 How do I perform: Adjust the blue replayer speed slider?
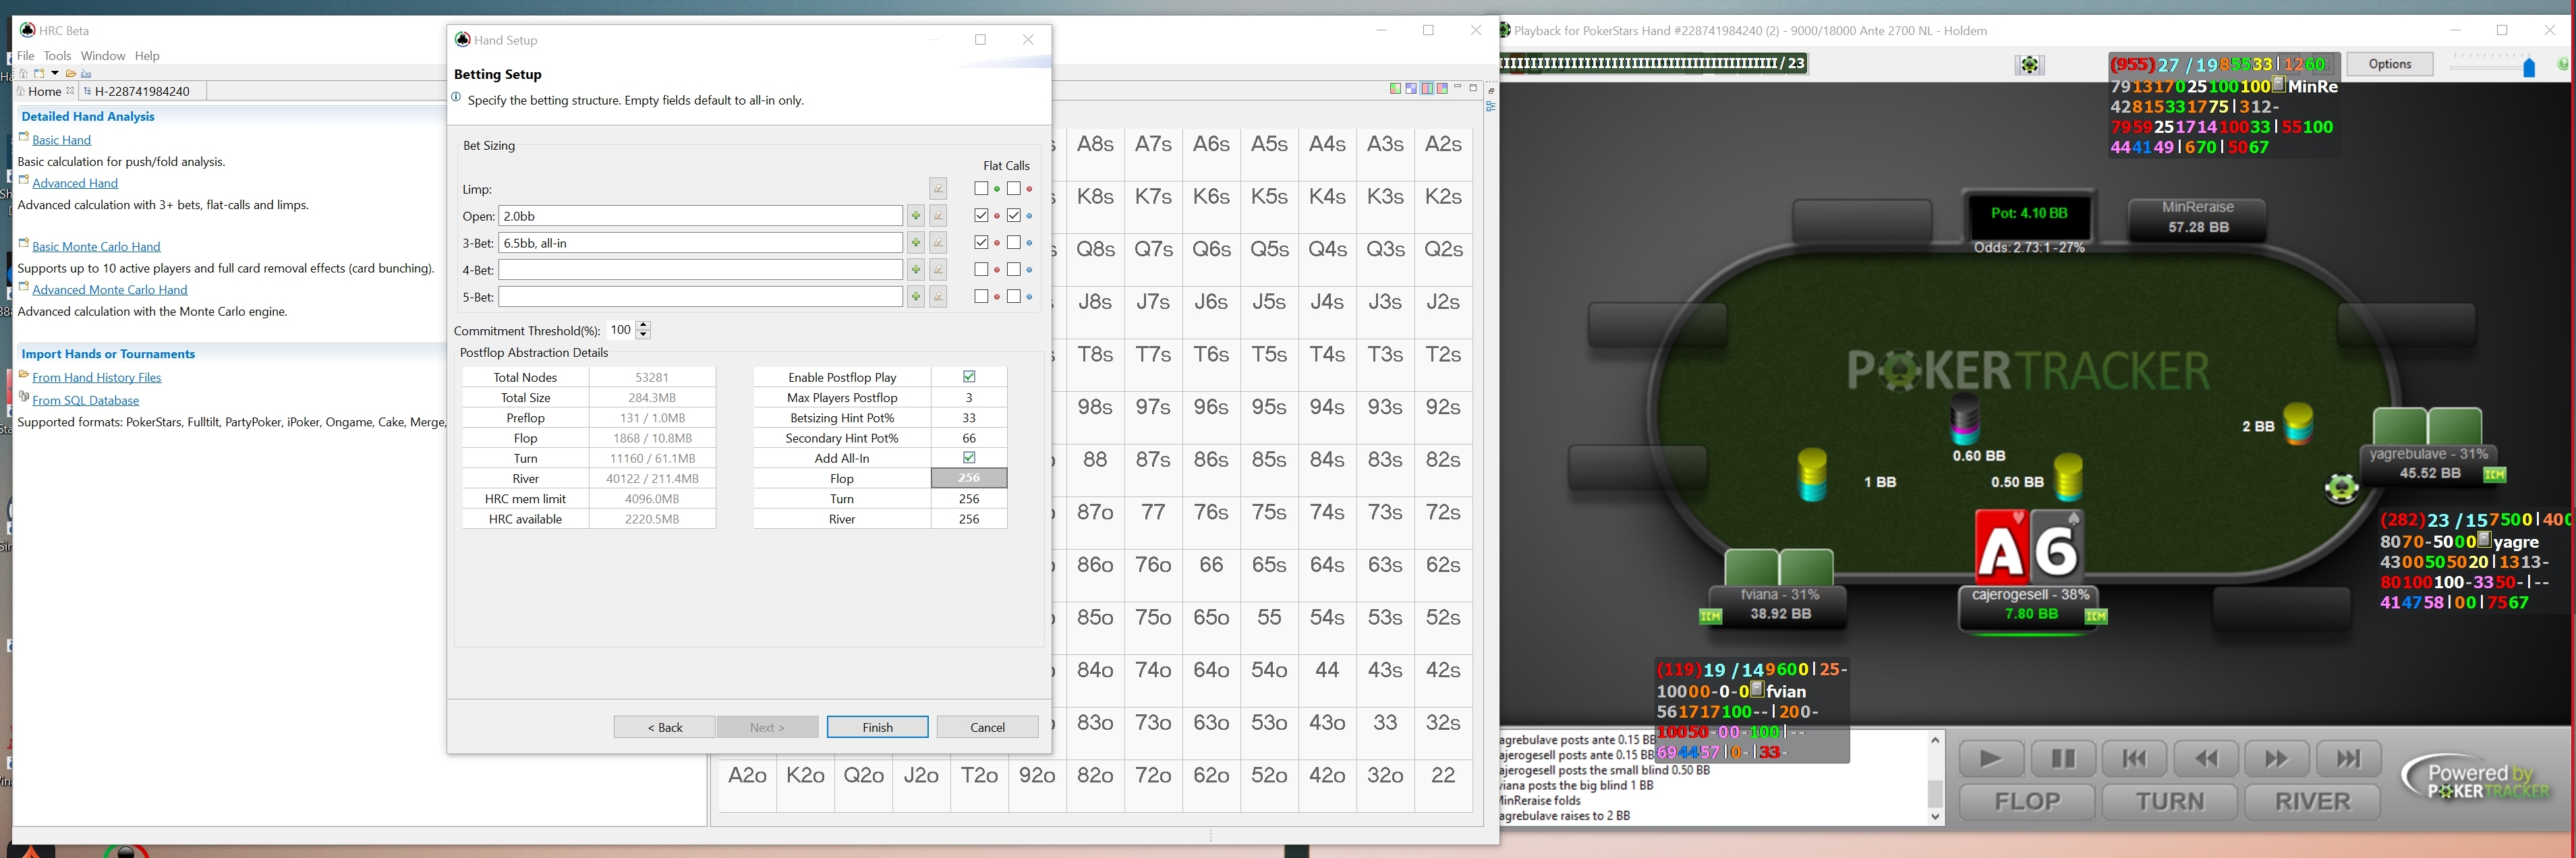2529,68
